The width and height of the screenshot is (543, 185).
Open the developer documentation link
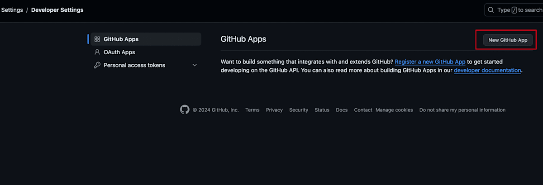[x=487, y=70]
